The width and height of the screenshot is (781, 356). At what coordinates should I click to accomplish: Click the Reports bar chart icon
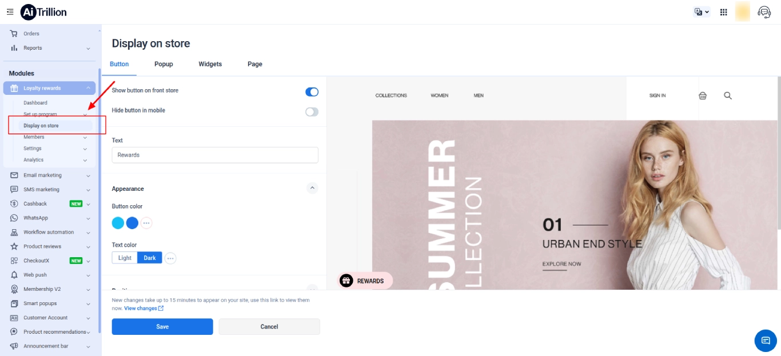[14, 48]
